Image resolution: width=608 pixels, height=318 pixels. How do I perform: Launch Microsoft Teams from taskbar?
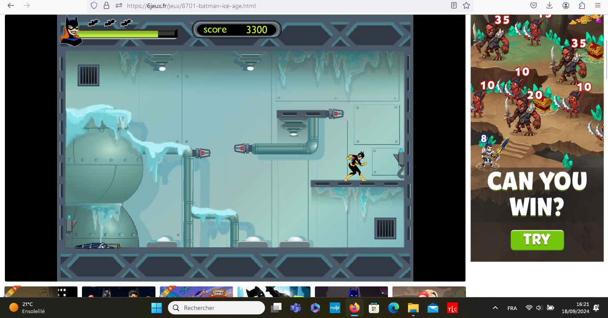(296, 307)
